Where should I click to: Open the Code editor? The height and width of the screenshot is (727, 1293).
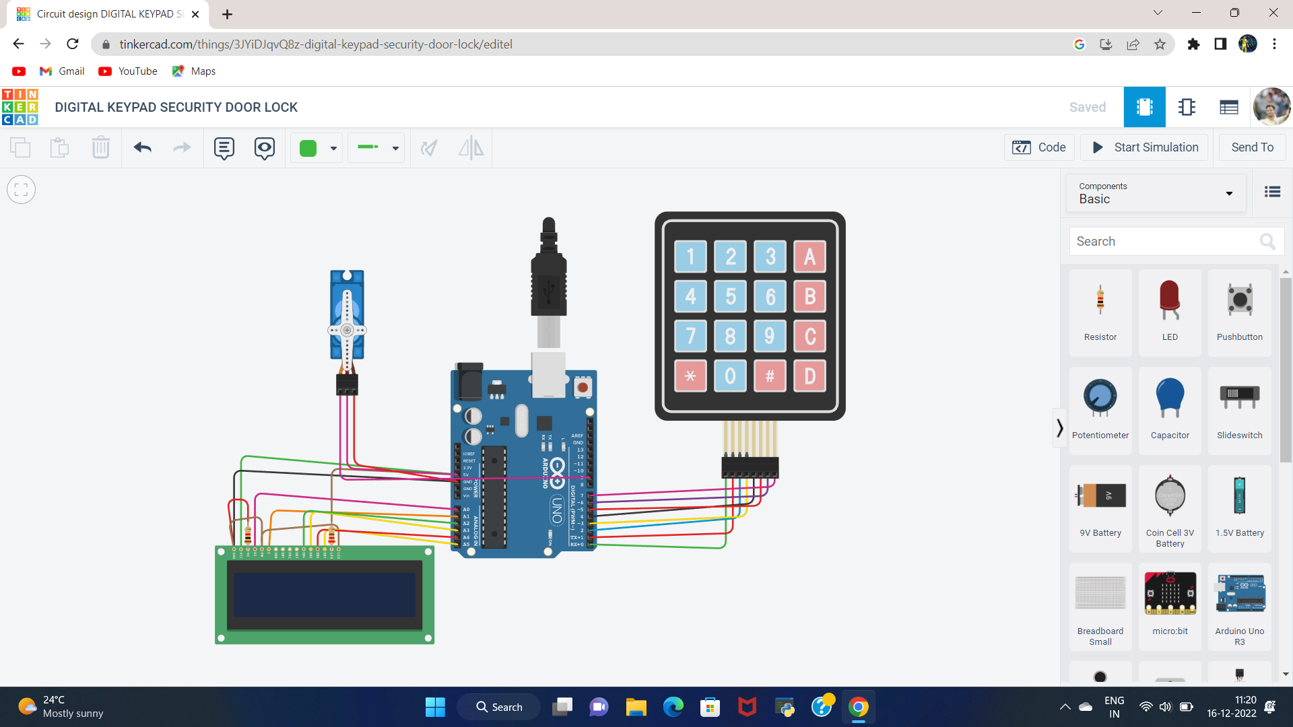1039,147
